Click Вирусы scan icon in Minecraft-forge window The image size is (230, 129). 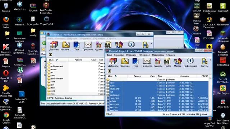coord(204,62)
